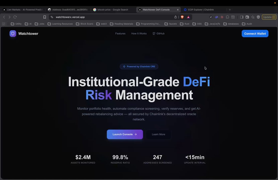The height and width of the screenshot is (180, 278).
Task: Expand the Rust bookmarks folder
Action: [185, 24]
